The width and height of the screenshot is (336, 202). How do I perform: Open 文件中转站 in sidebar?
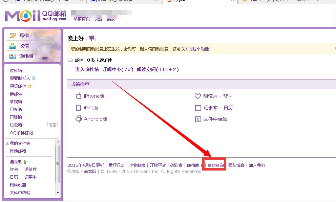click(x=20, y=193)
